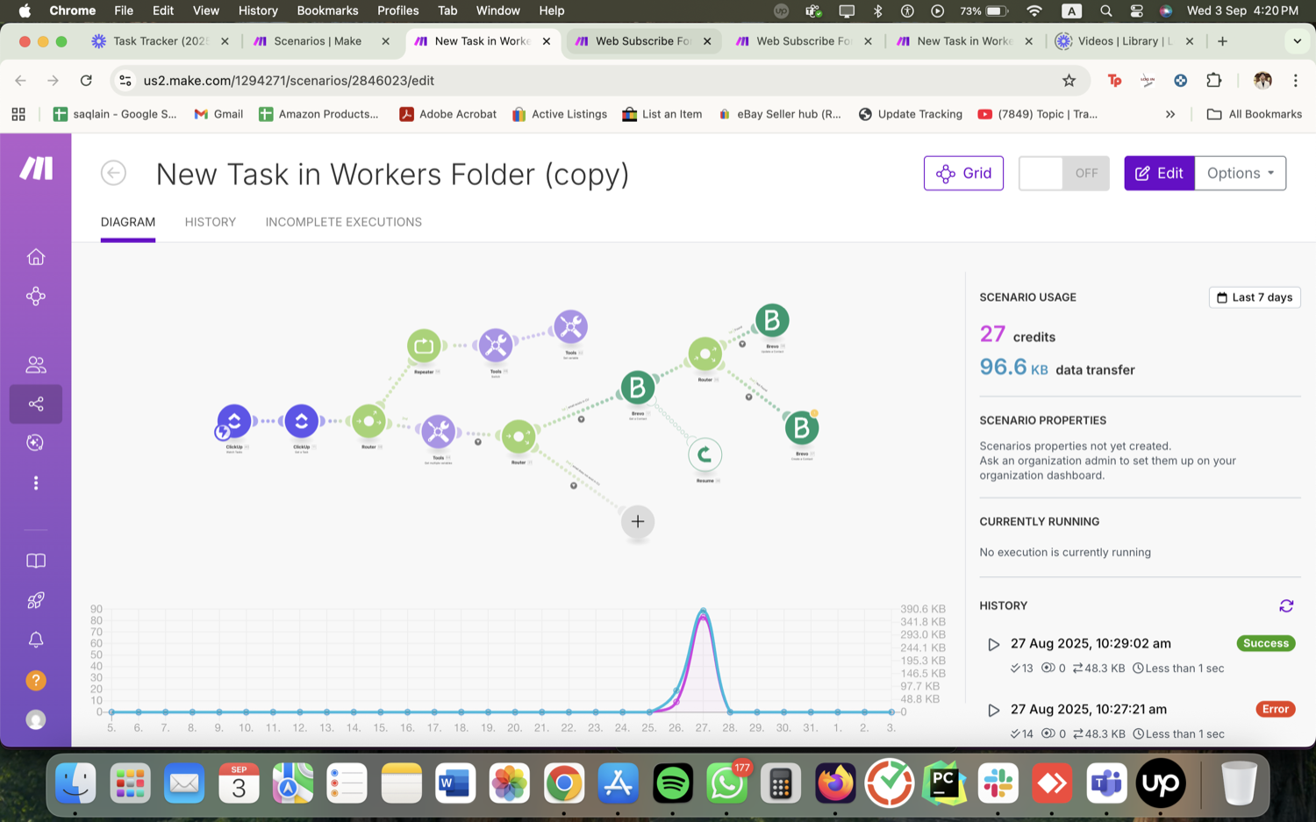Open Notifications bell icon in the sidebar
Viewport: 1316px width, 822px height.
[36, 640]
